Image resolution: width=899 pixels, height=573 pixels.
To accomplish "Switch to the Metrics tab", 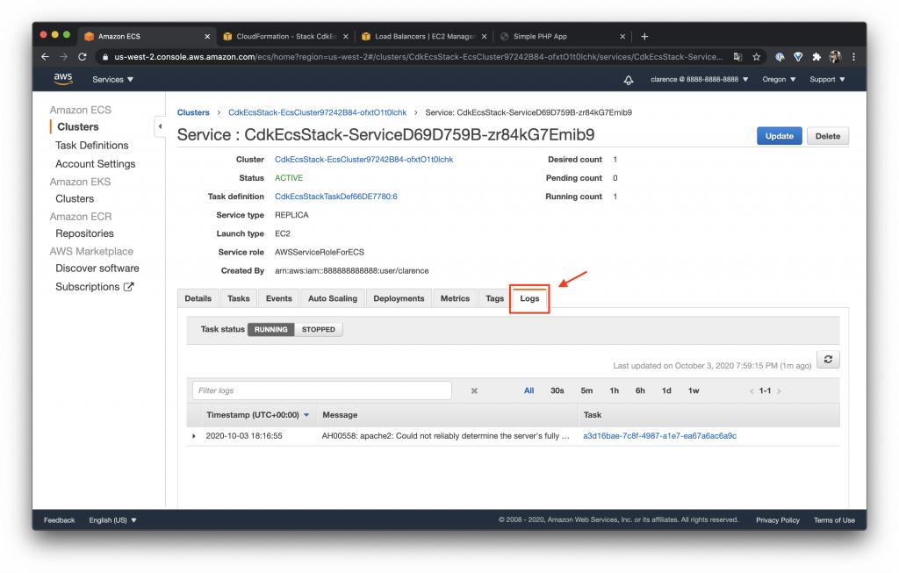I will pos(455,298).
